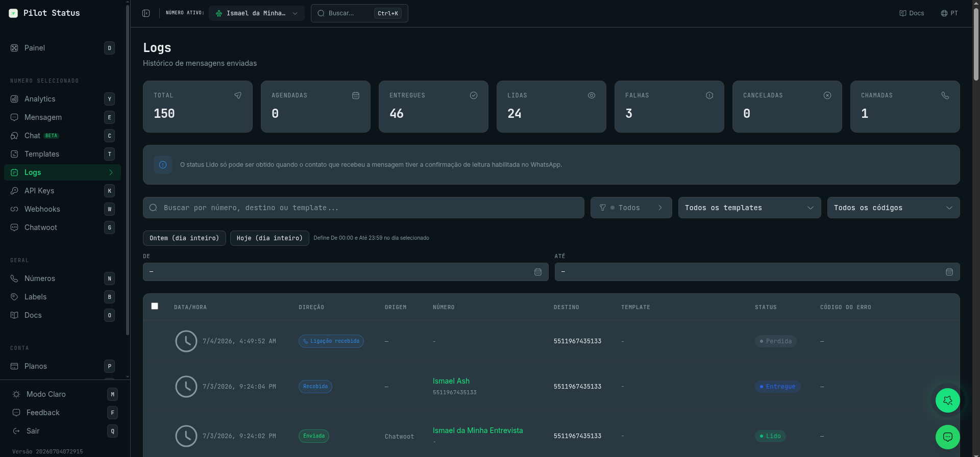Click clock icon on 9:24:02 PM row
Image resolution: width=980 pixels, height=457 pixels.
[x=186, y=436]
